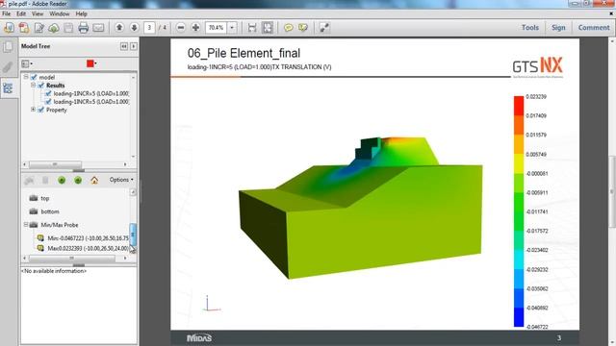Open the Page Thumbnails side panel icon
Viewport: 616px width, 346px height.
click(8, 47)
